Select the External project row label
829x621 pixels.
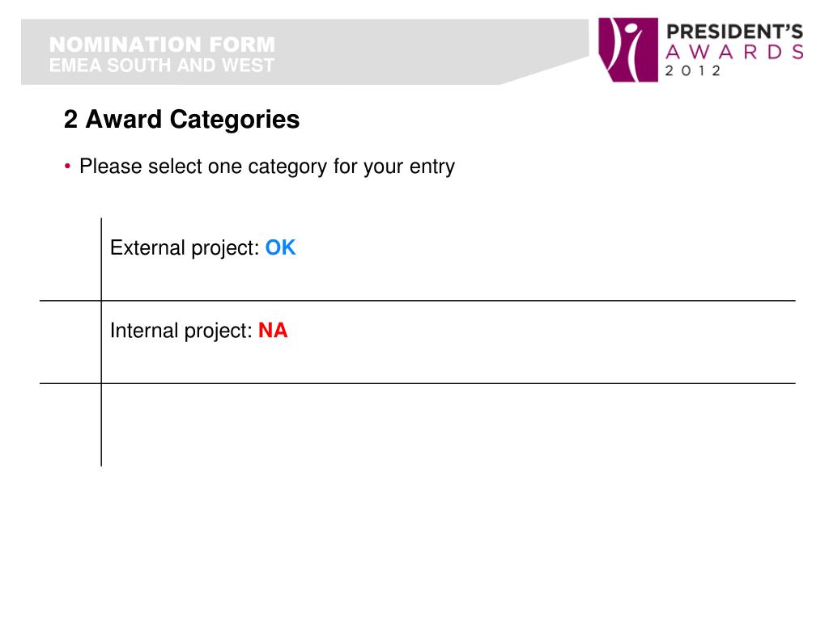click(185, 247)
